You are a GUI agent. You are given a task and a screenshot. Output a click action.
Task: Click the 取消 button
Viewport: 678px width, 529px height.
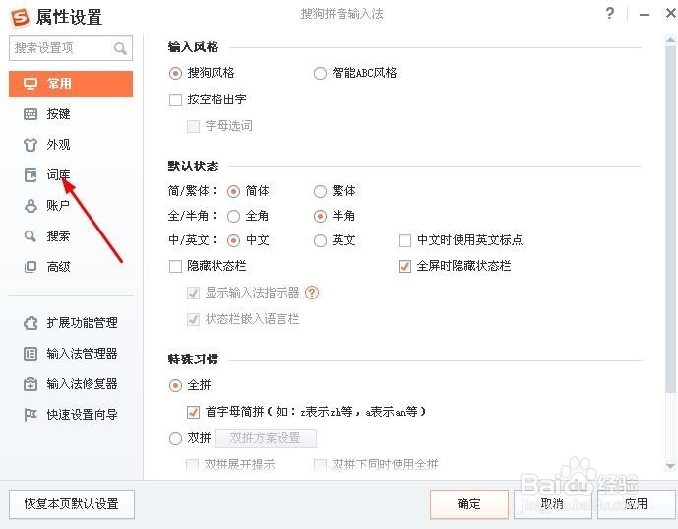tap(552, 504)
